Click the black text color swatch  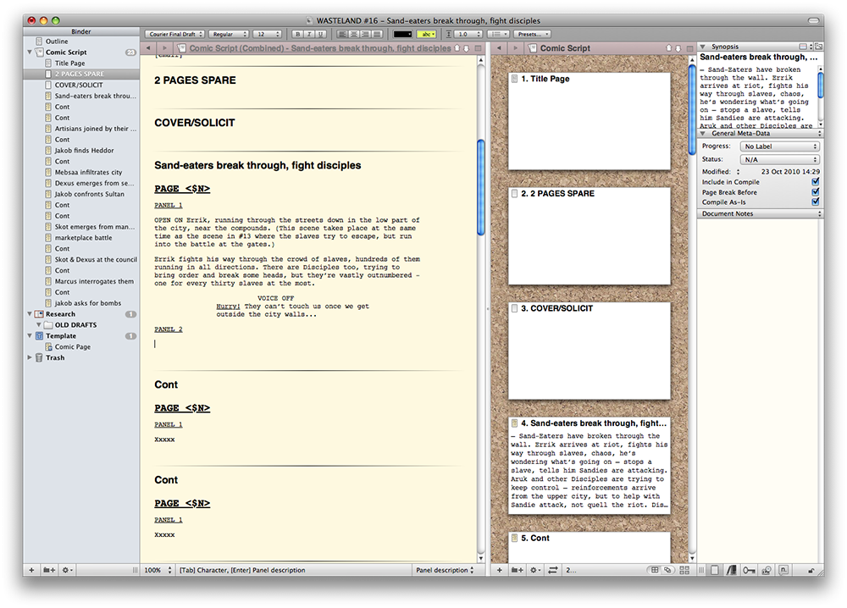tap(404, 34)
